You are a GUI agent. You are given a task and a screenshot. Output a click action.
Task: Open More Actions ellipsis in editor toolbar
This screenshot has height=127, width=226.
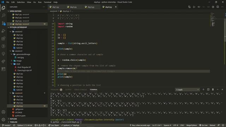(222, 7)
